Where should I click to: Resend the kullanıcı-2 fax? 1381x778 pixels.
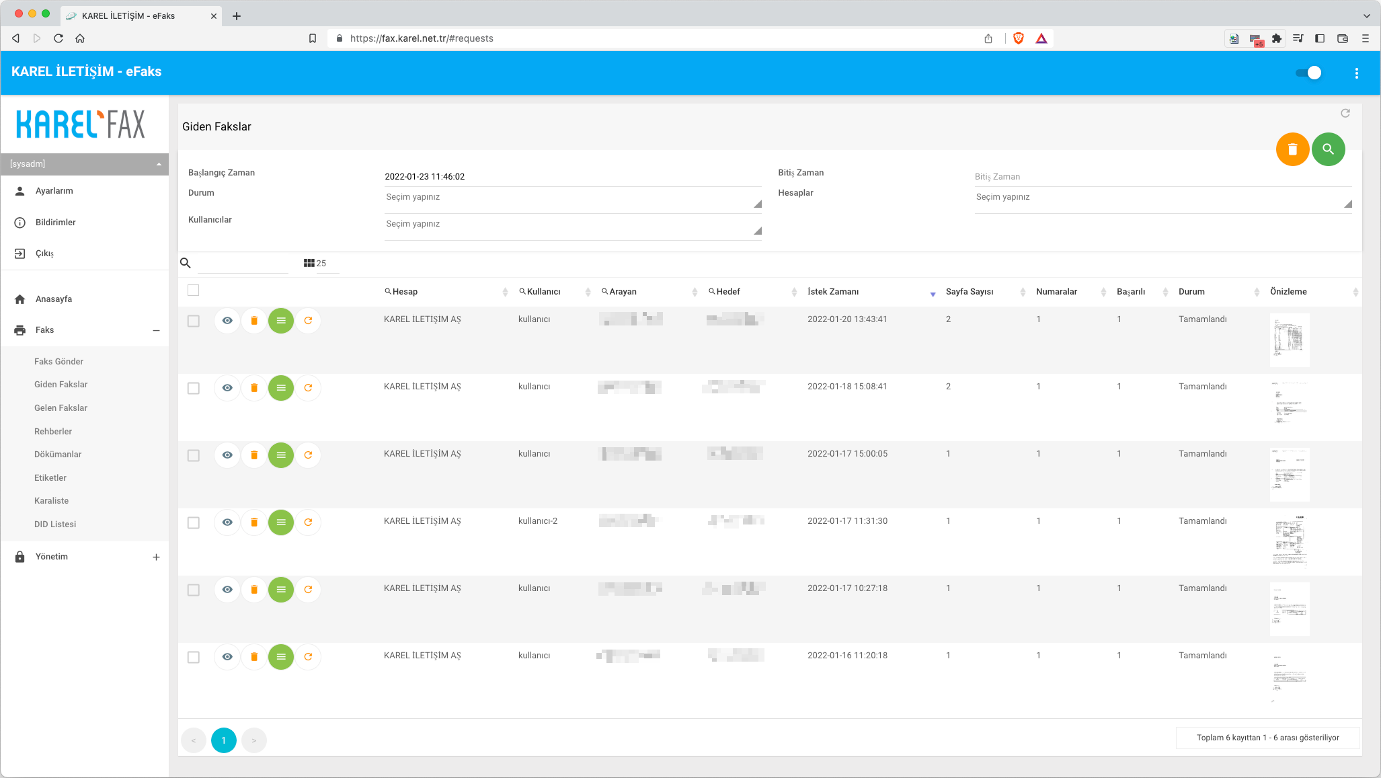(x=308, y=522)
